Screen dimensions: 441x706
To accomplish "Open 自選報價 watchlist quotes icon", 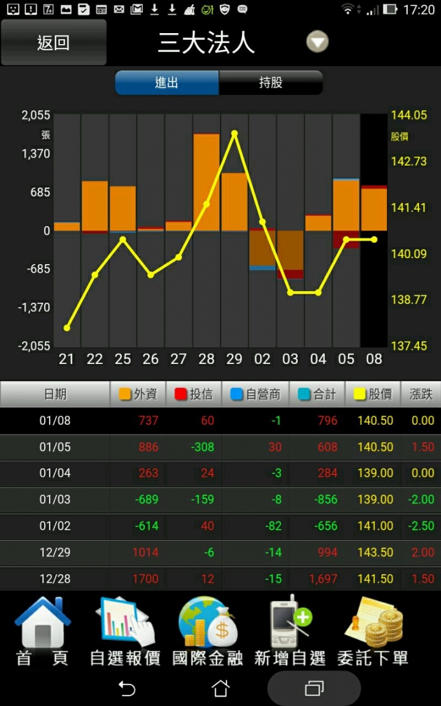I will pyautogui.click(x=125, y=632).
